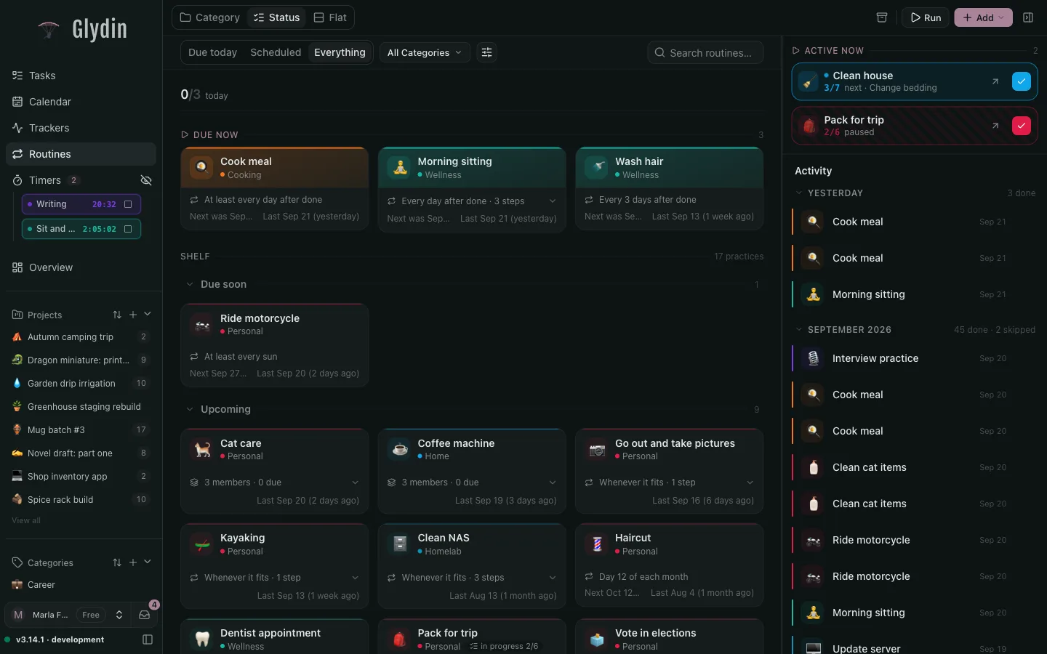1047x654 pixels.
Task: Collapse the Yesterday activity group
Action: pyautogui.click(x=799, y=193)
